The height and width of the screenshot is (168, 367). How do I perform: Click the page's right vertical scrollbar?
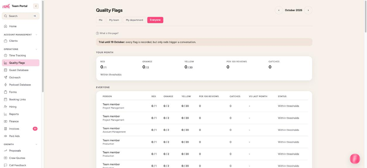tap(366, 16)
